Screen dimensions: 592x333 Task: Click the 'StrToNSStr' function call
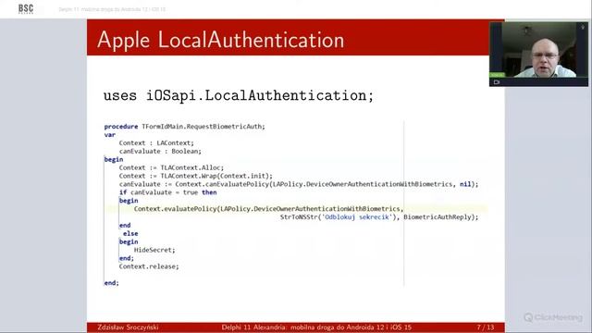pyautogui.click(x=299, y=217)
